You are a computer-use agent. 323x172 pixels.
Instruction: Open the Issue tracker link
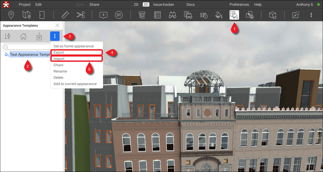pyautogui.click(x=163, y=4)
